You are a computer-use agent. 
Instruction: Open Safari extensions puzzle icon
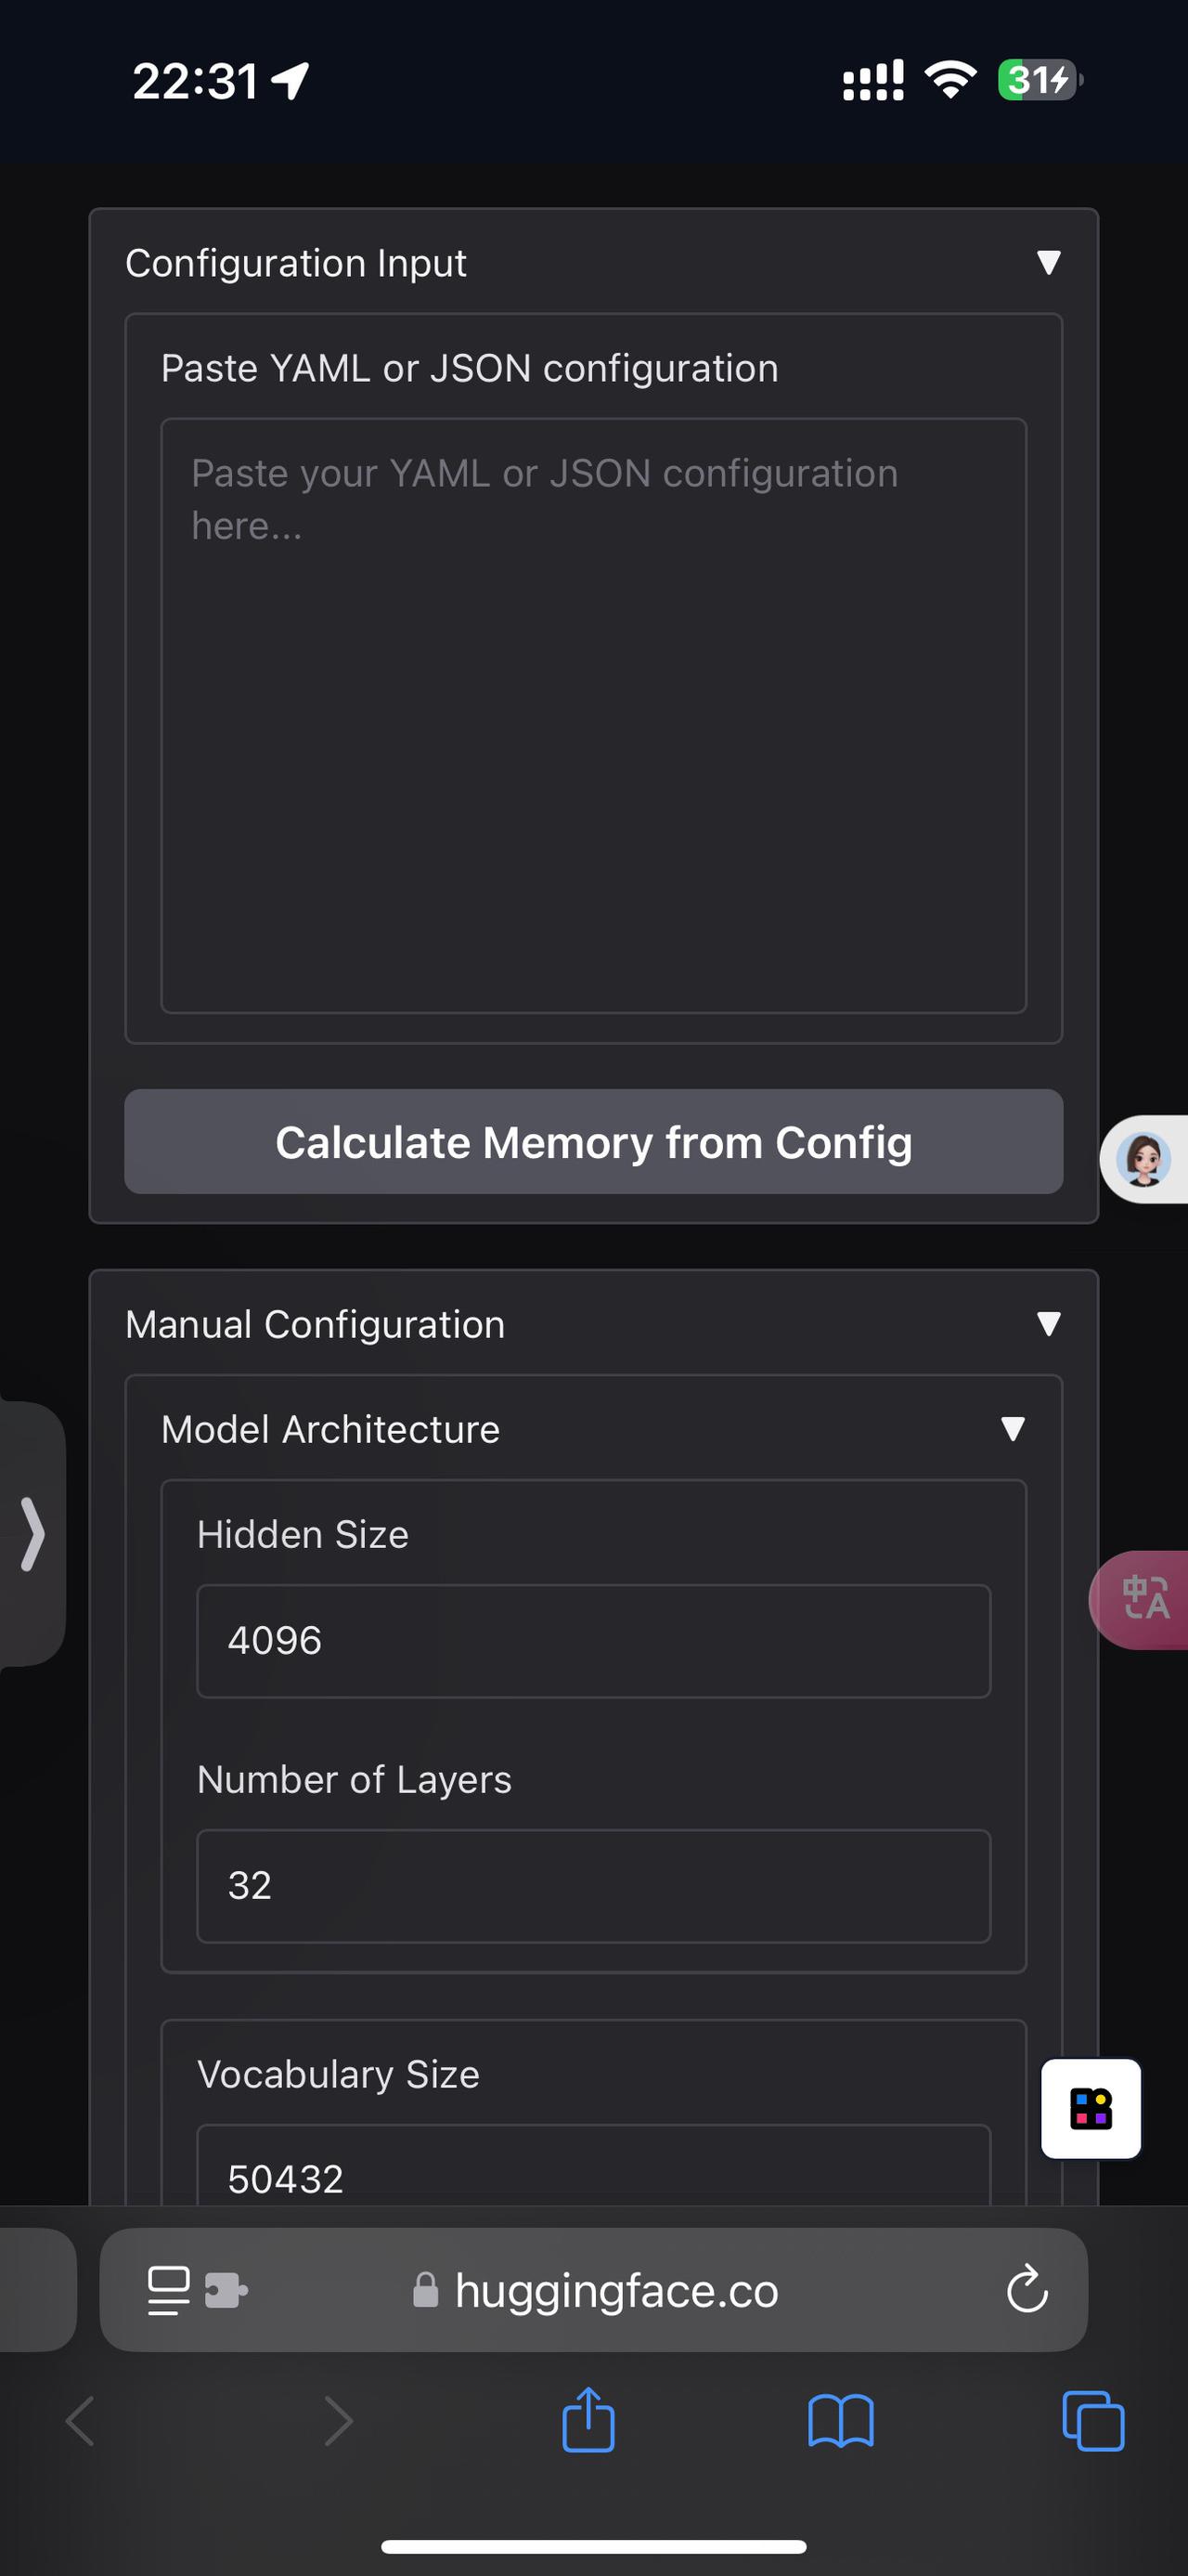[226, 2290]
